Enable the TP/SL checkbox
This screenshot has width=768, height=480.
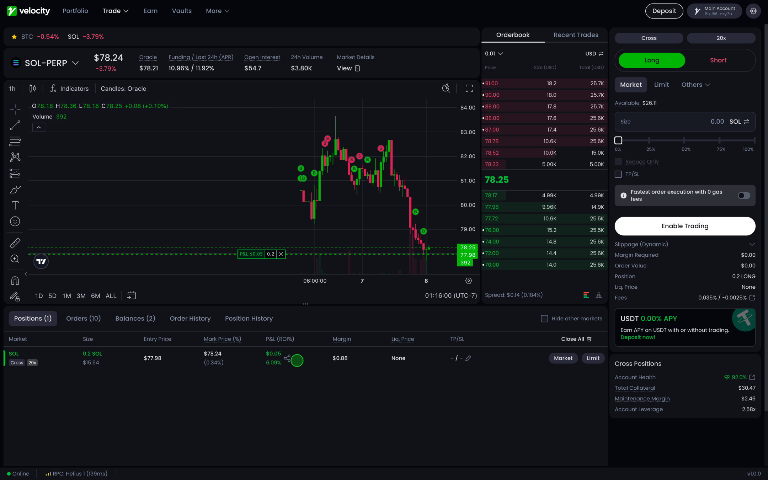618,174
